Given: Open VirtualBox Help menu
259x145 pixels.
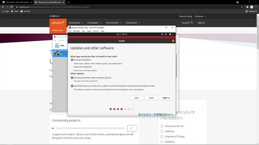Looking at the screenshot, I should [102, 31].
